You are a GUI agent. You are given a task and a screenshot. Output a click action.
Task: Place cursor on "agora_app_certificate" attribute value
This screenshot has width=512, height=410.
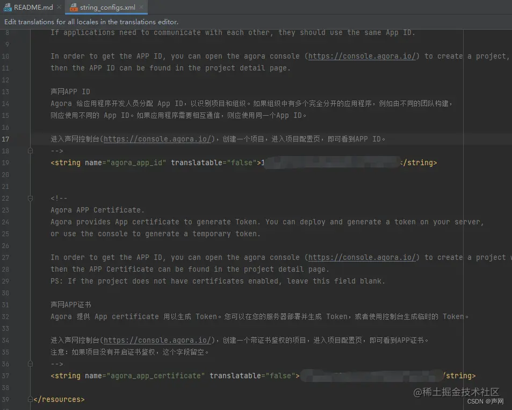pos(156,376)
